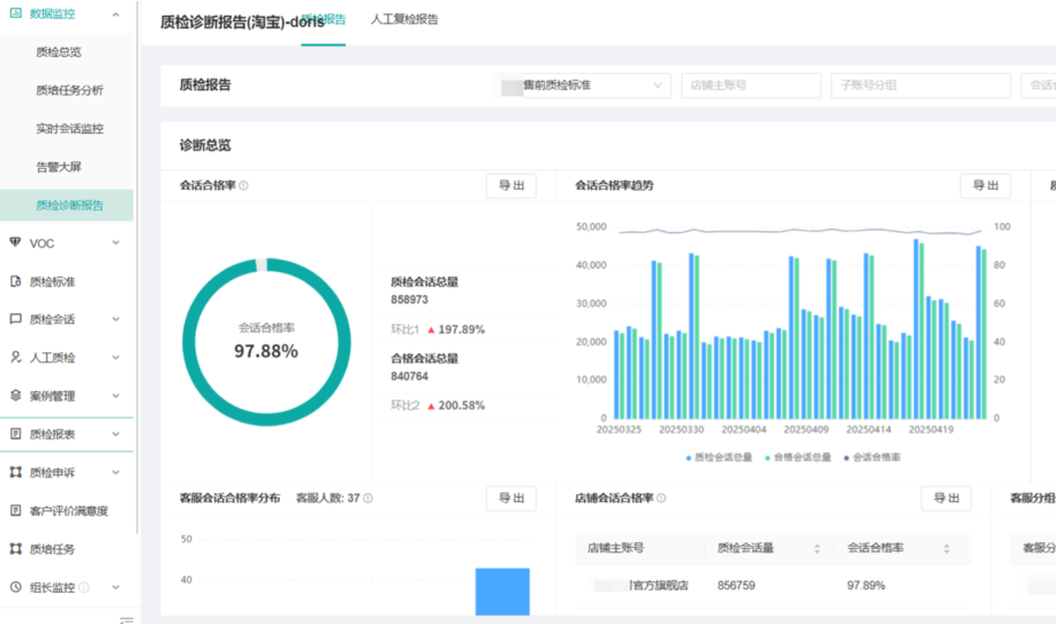Click the sidebar collapse icon at bottom
Viewport: 1056px width, 624px height.
(127, 619)
